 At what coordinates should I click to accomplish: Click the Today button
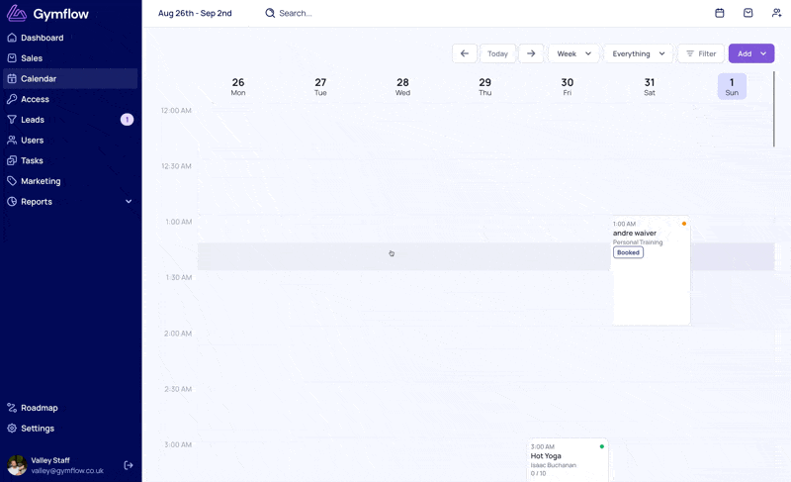(x=498, y=53)
